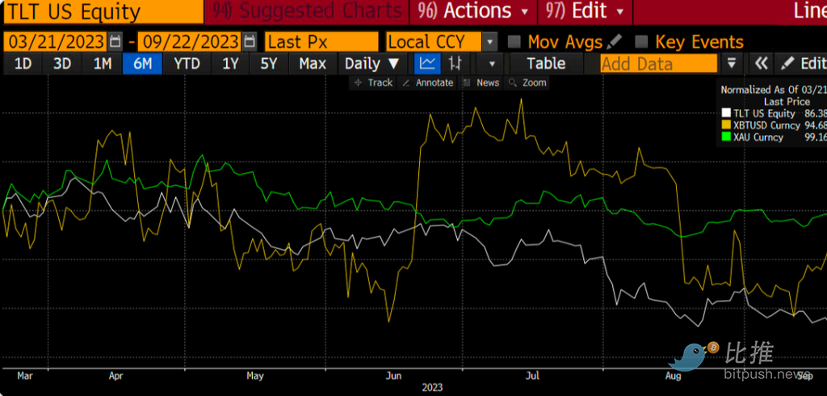Collapse panel with double chevron icon
The height and width of the screenshot is (396, 827).
point(760,64)
